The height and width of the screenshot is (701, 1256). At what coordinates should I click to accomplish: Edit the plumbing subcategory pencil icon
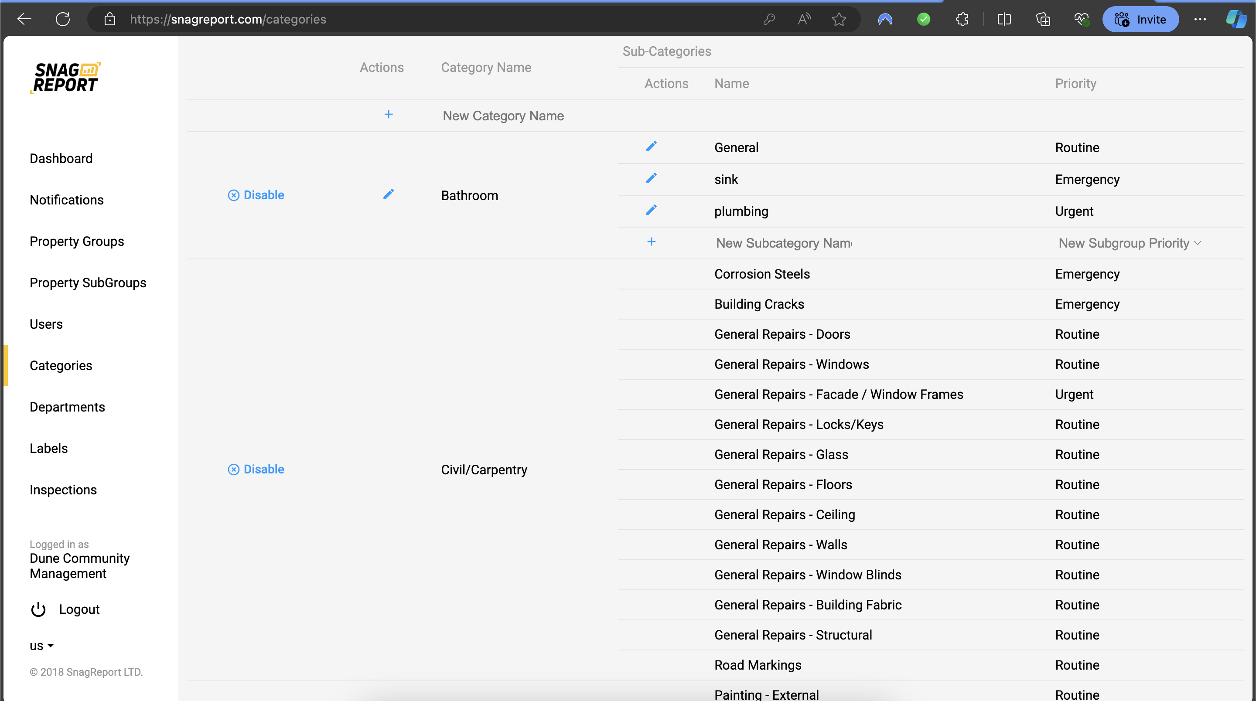pyautogui.click(x=651, y=210)
